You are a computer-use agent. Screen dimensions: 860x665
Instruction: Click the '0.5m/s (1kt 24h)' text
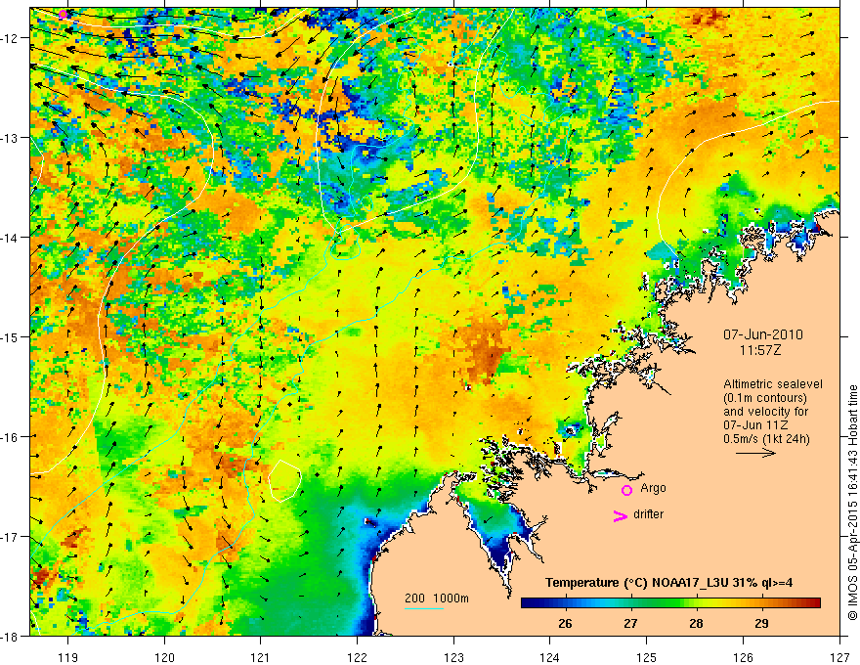(x=766, y=439)
